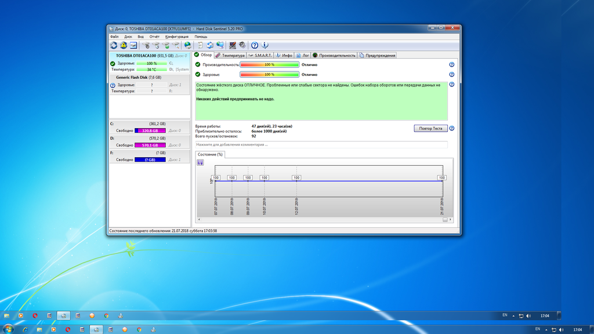Switch to the Лог tab
The image size is (594, 334).
[303, 55]
